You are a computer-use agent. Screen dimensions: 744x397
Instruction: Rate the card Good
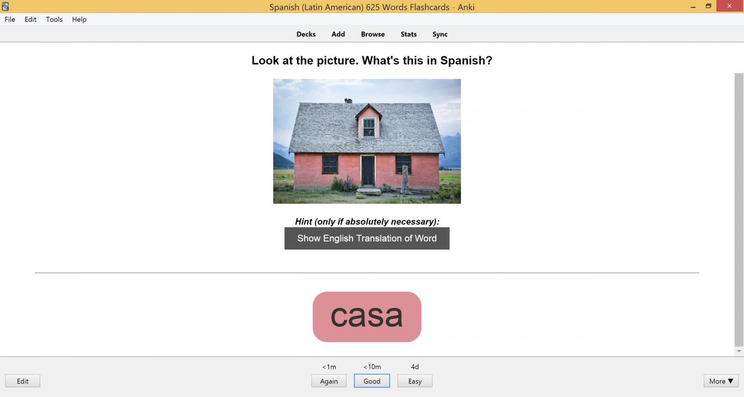[x=372, y=381]
